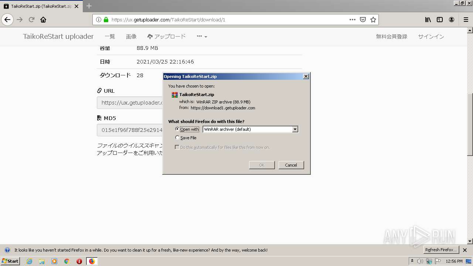Go back with the Firefox back arrow

7,20
